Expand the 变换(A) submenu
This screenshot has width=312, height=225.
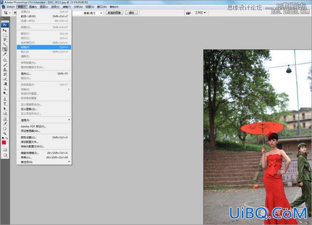(44, 89)
